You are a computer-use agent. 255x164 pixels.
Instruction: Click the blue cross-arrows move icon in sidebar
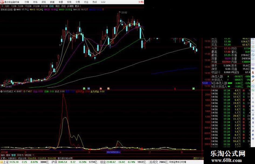click(253, 76)
